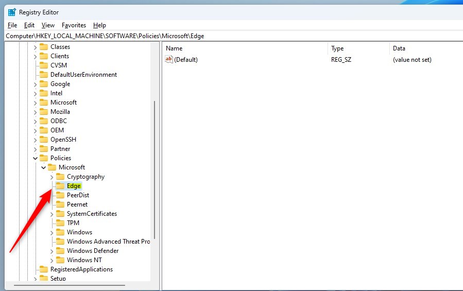Select the PeerDist key label
463x291 pixels.
pyautogui.click(x=78, y=195)
